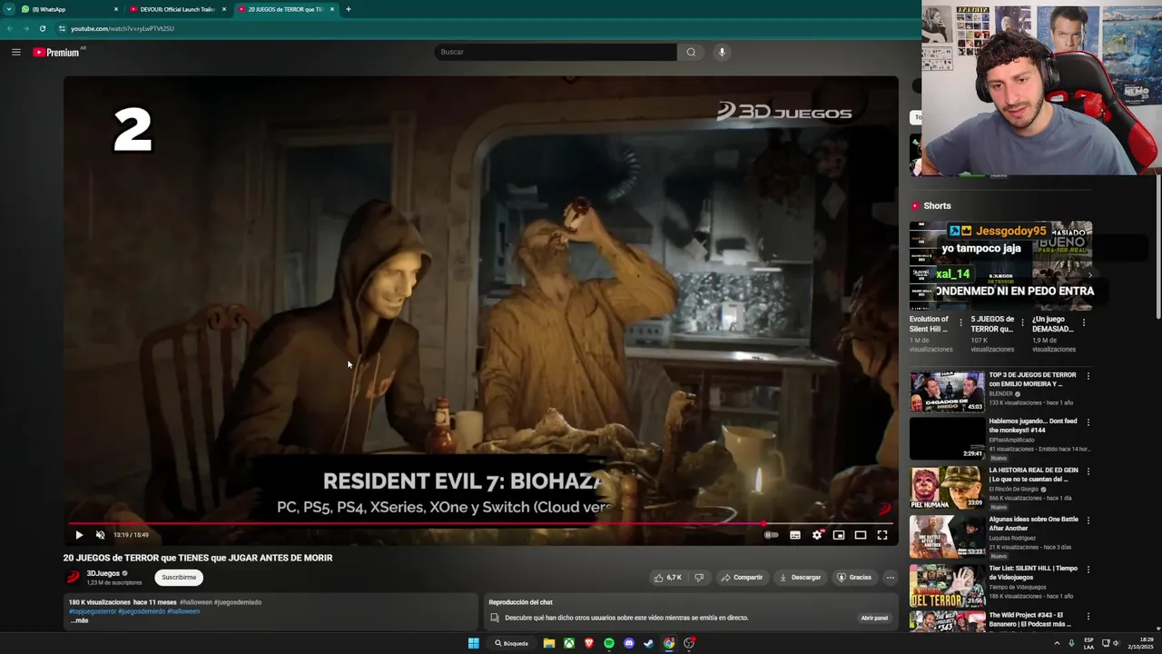The height and width of the screenshot is (654, 1162).
Task: Open options for 5 JUEGOS de TERROR short
Action: [x=1022, y=322]
